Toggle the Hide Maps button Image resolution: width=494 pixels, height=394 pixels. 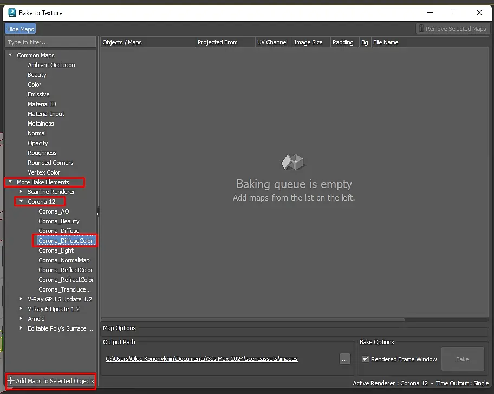coord(20,29)
